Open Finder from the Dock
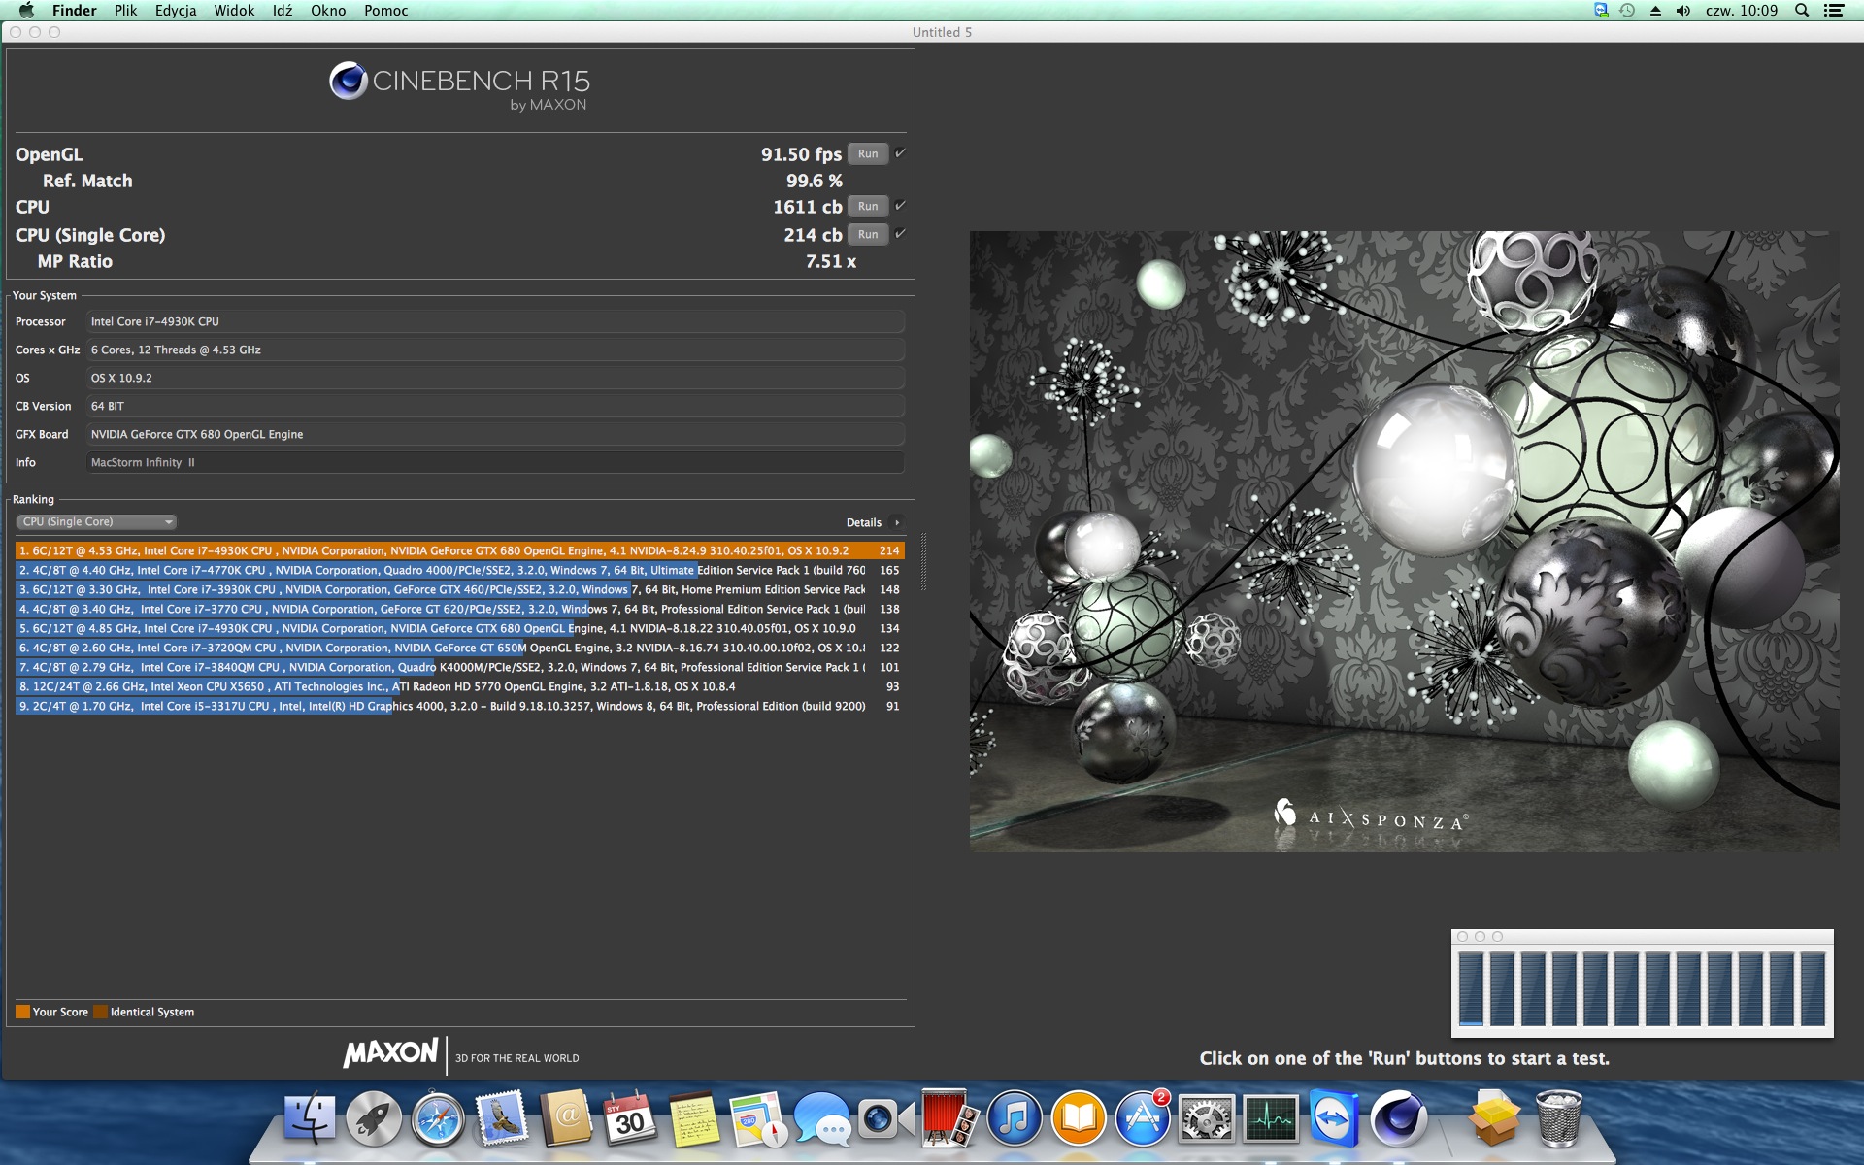 309,1118
